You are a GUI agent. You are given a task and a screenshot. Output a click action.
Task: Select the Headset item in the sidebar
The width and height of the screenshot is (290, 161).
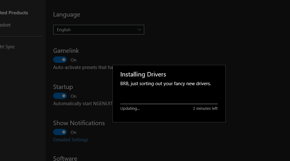point(5,25)
